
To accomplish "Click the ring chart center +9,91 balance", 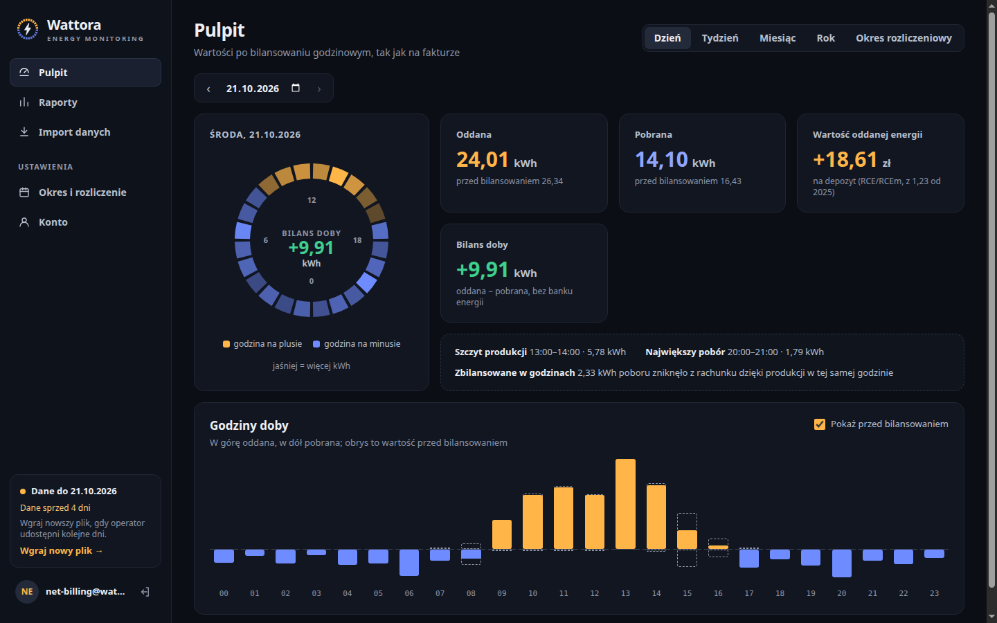I will click(x=312, y=248).
